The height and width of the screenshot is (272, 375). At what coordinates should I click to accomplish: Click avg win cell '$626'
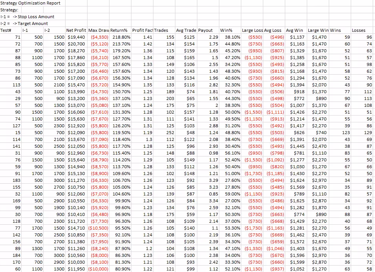pyautogui.click(x=296, y=133)
